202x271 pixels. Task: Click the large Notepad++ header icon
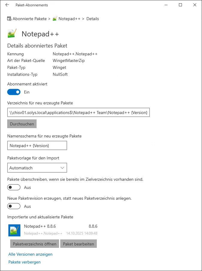(x=12, y=34)
